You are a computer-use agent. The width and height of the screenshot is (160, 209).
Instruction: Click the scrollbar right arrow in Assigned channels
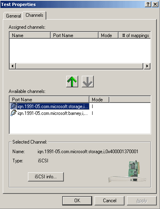click(147, 66)
